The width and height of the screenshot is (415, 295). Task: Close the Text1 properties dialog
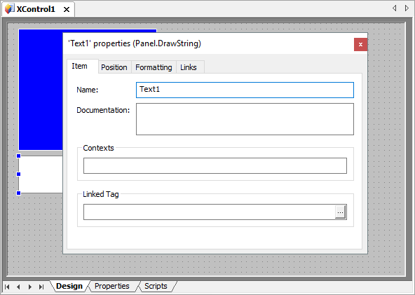360,44
